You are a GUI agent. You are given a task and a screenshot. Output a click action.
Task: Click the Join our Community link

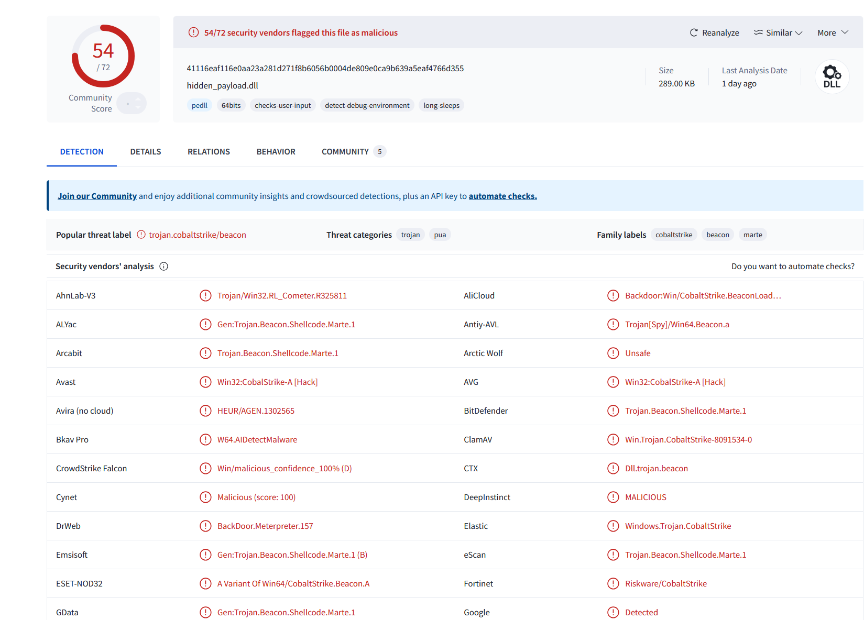tap(97, 196)
